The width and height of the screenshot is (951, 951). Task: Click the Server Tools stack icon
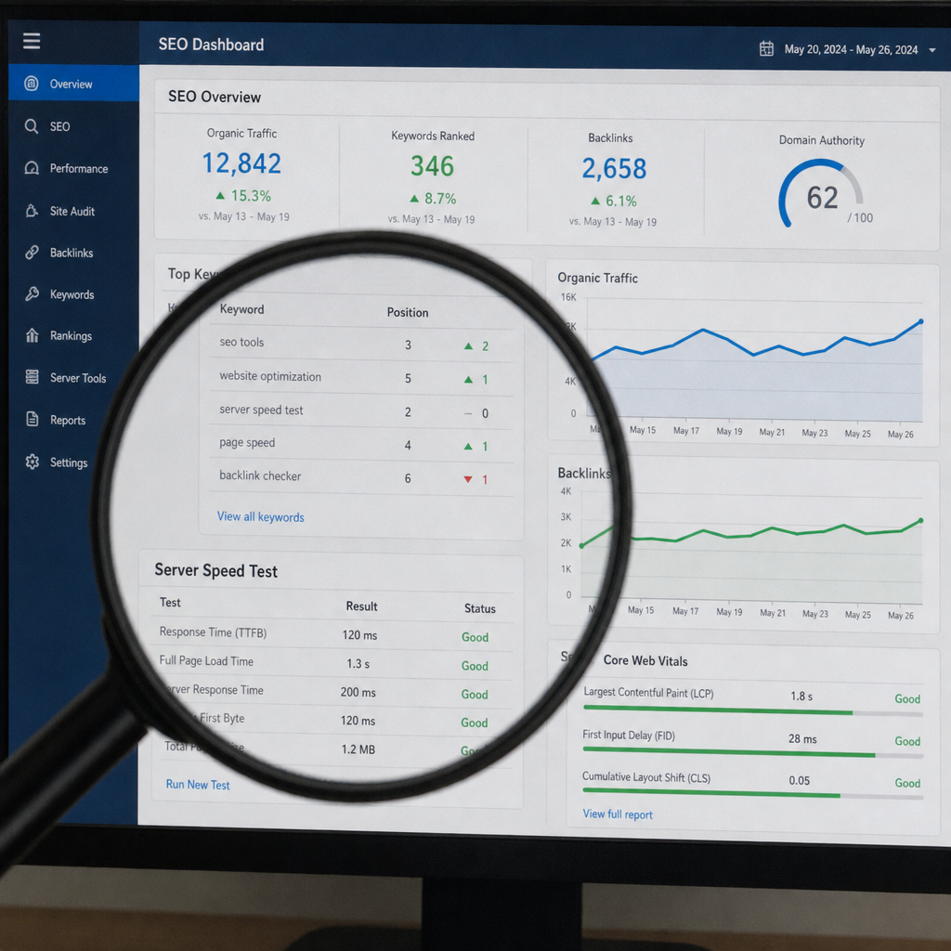(33, 377)
